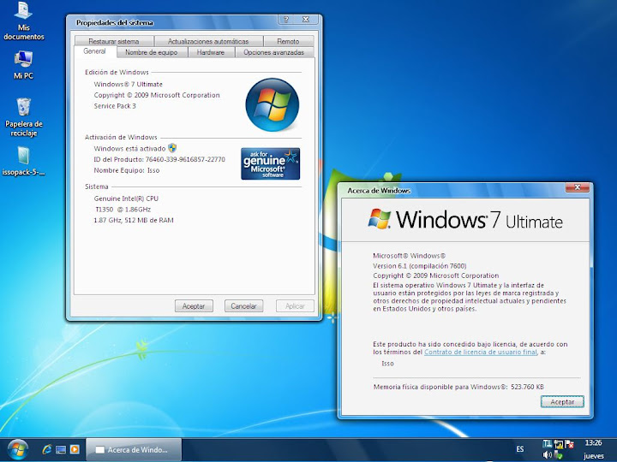Screen dimensions: 617x462
Task: Launch Internet Explorer from quick launch
Action: (47, 449)
